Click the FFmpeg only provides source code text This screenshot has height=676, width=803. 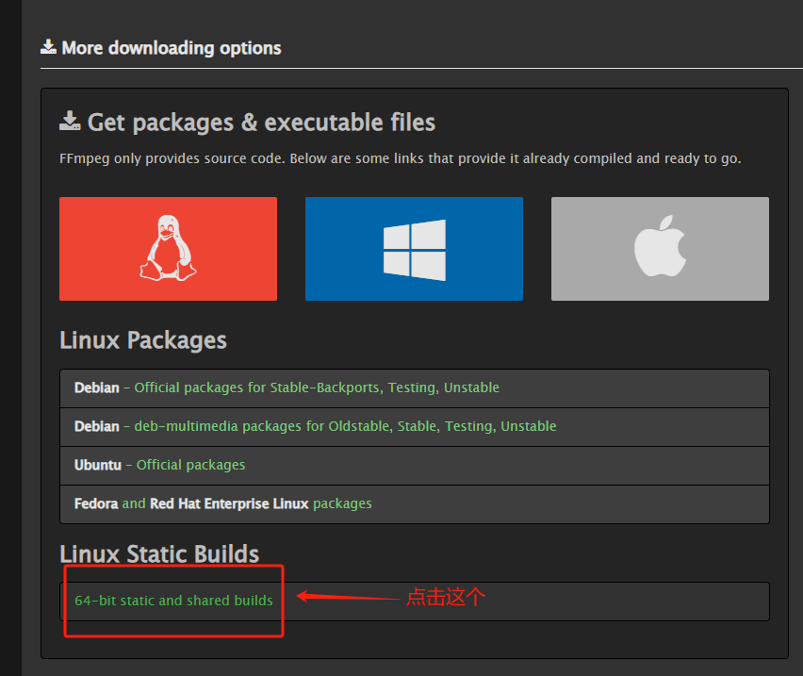coord(400,158)
